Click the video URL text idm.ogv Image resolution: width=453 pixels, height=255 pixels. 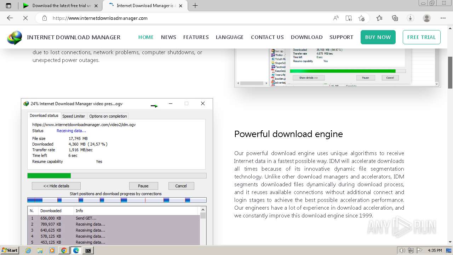pos(84,125)
